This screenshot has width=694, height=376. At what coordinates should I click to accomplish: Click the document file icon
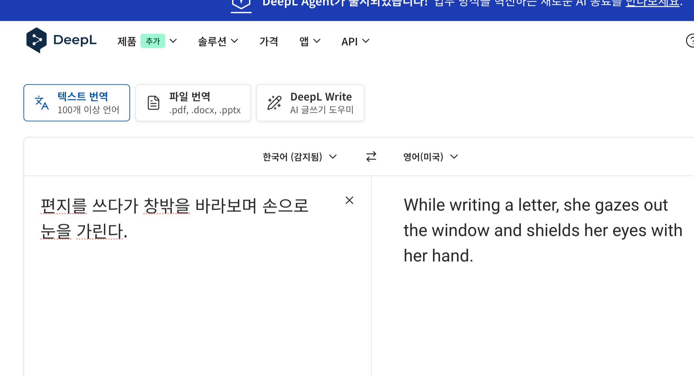point(153,103)
